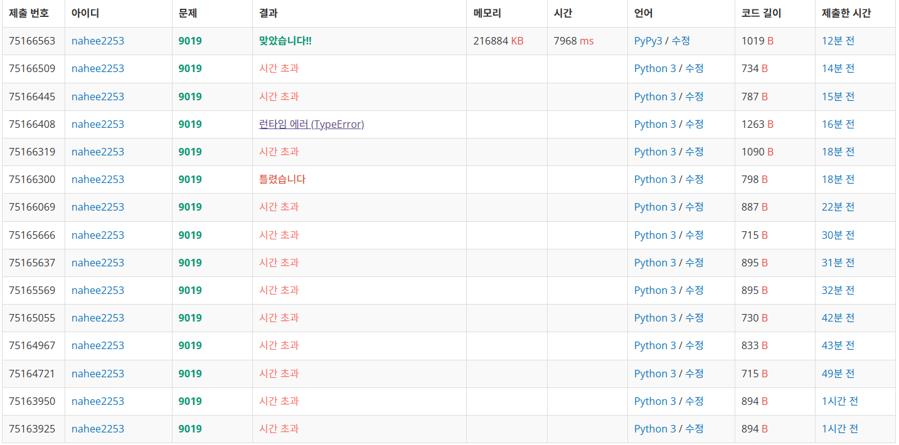Click 시간 초과 result in submission 75166509 row
Image resolution: width=899 pixels, height=445 pixels.
point(279,68)
